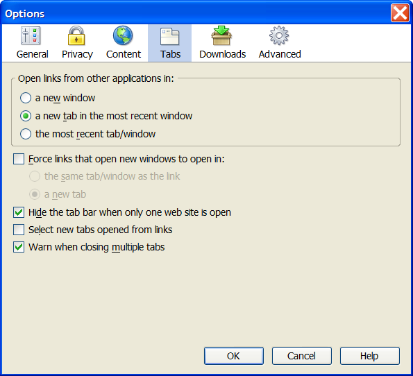Close the Options dialog with red X
Image resolution: width=413 pixels, height=376 pixels.
[x=400, y=13]
